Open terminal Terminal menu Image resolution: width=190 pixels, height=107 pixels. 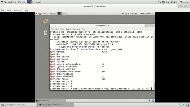(76, 29)
